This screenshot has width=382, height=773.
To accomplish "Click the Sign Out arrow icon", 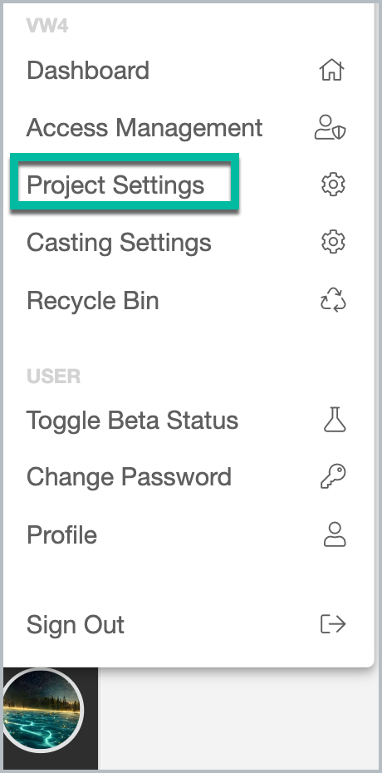I will point(333,624).
